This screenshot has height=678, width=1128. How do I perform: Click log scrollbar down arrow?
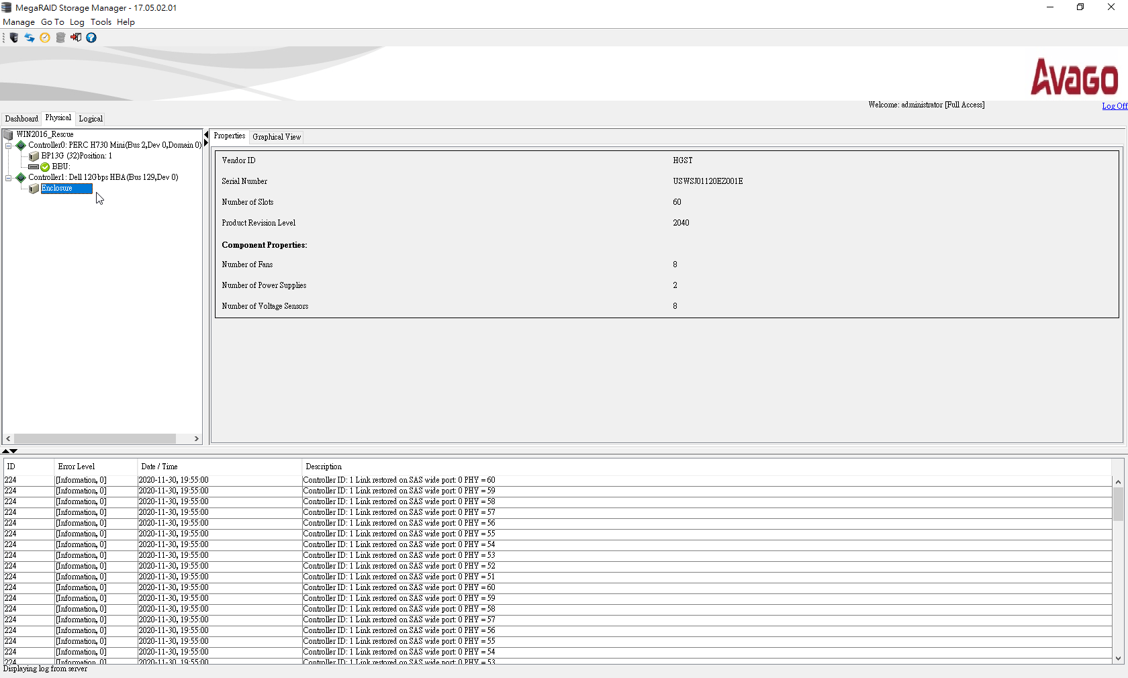point(1118,659)
